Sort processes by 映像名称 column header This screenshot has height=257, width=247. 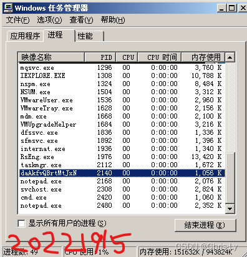click(51, 57)
